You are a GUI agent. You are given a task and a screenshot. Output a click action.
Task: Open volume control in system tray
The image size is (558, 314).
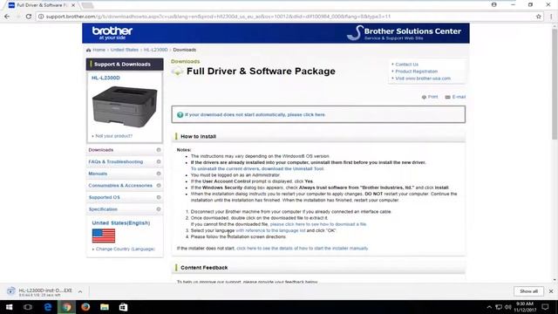tap(507, 307)
